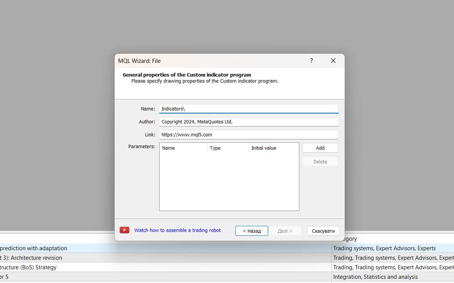The image size is (454, 283).
Task: Open the trading robot tutorial link
Action: (x=177, y=230)
